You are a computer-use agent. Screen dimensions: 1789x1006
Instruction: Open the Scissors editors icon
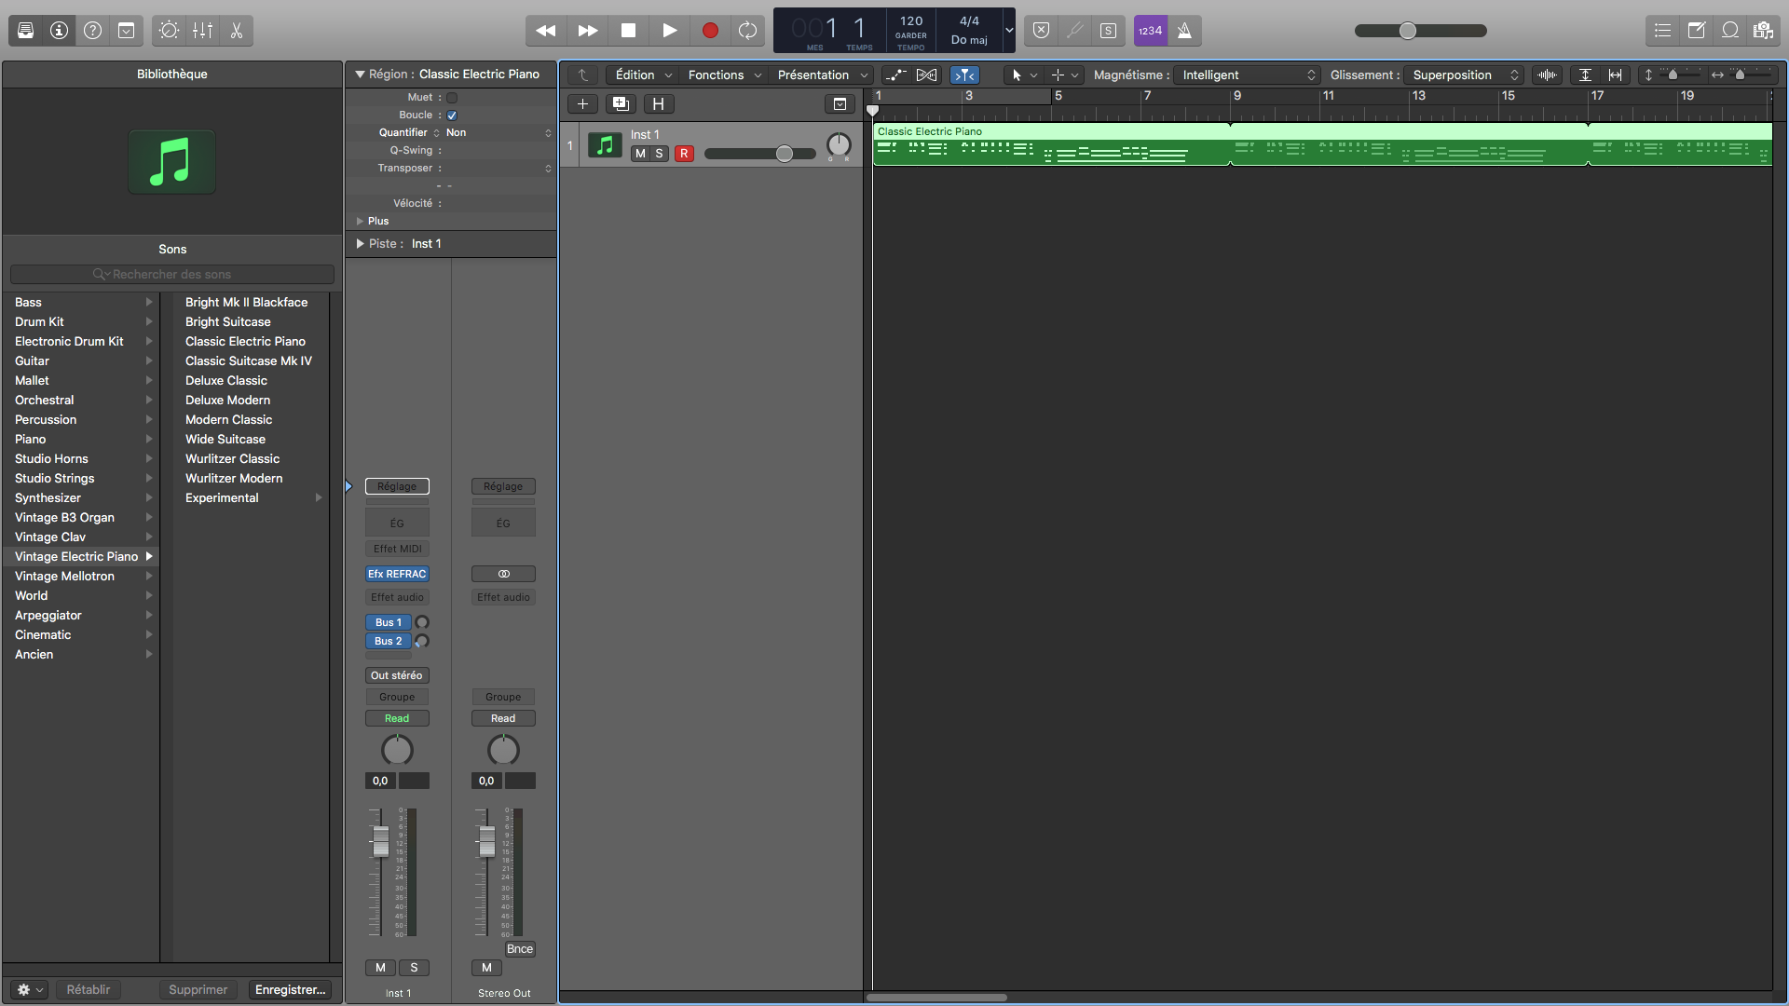coord(237,31)
